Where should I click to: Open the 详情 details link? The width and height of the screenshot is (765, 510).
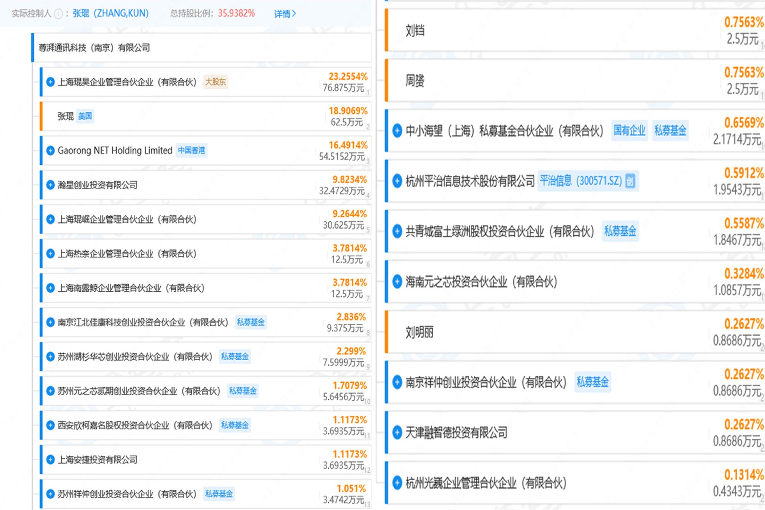pyautogui.click(x=285, y=14)
